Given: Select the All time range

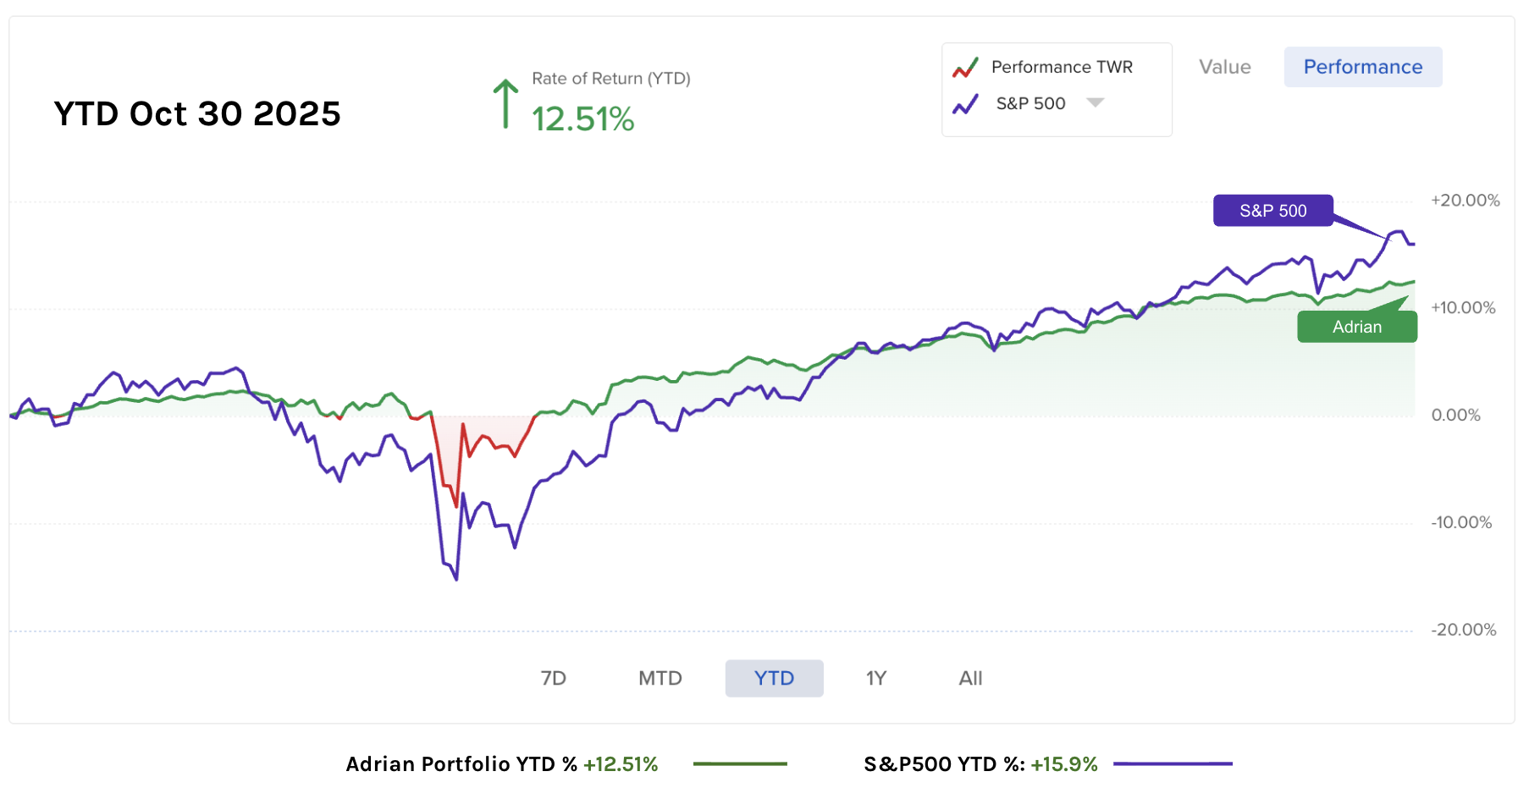Looking at the screenshot, I should (970, 678).
